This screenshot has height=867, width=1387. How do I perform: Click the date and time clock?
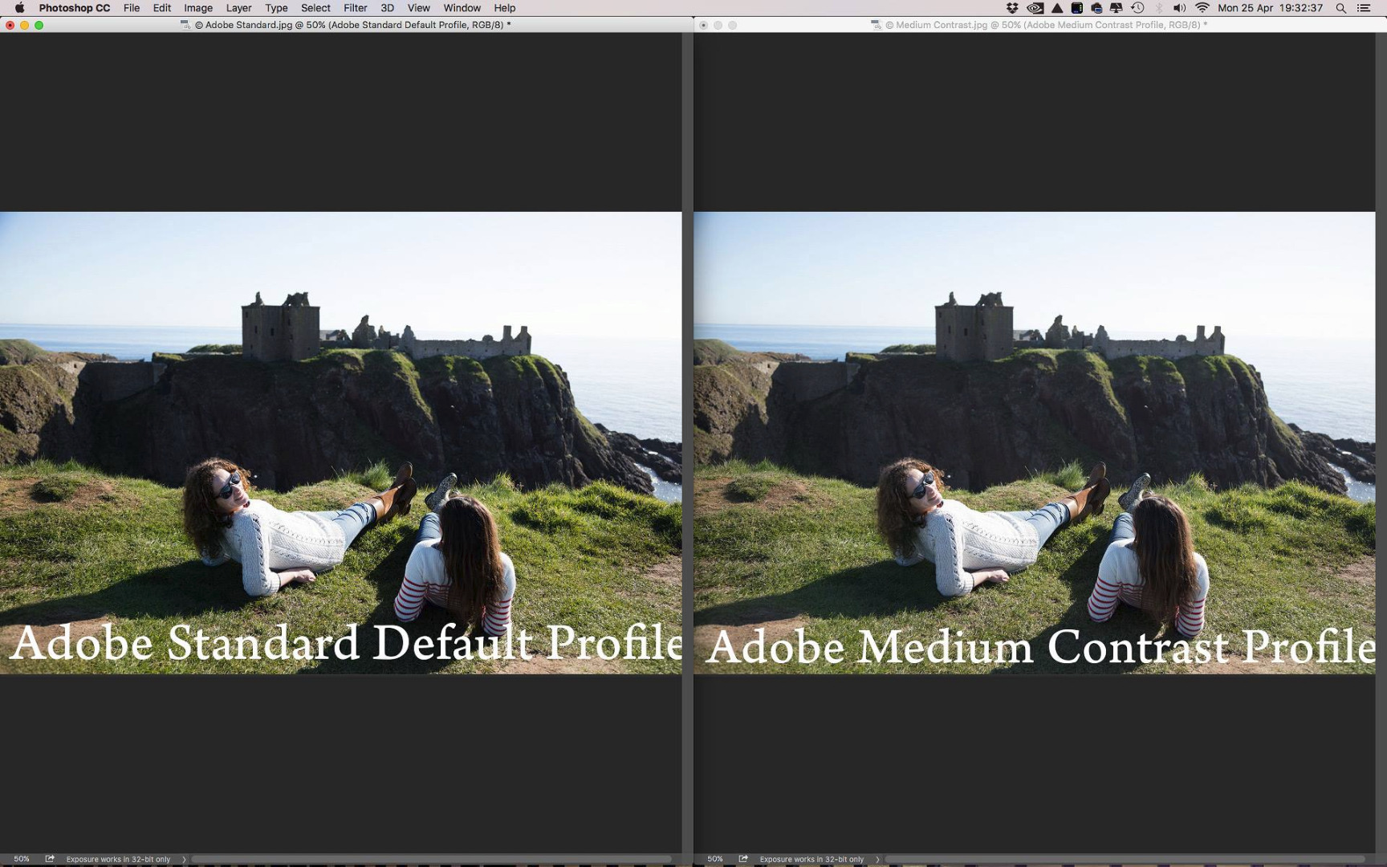[x=1270, y=8]
